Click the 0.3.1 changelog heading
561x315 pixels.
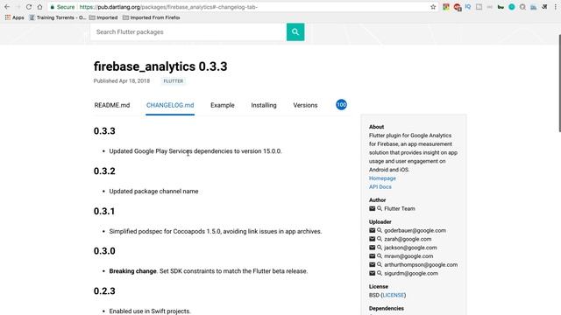pyautogui.click(x=104, y=211)
